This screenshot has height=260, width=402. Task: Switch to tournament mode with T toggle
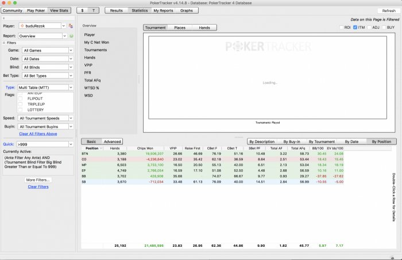point(94,10)
